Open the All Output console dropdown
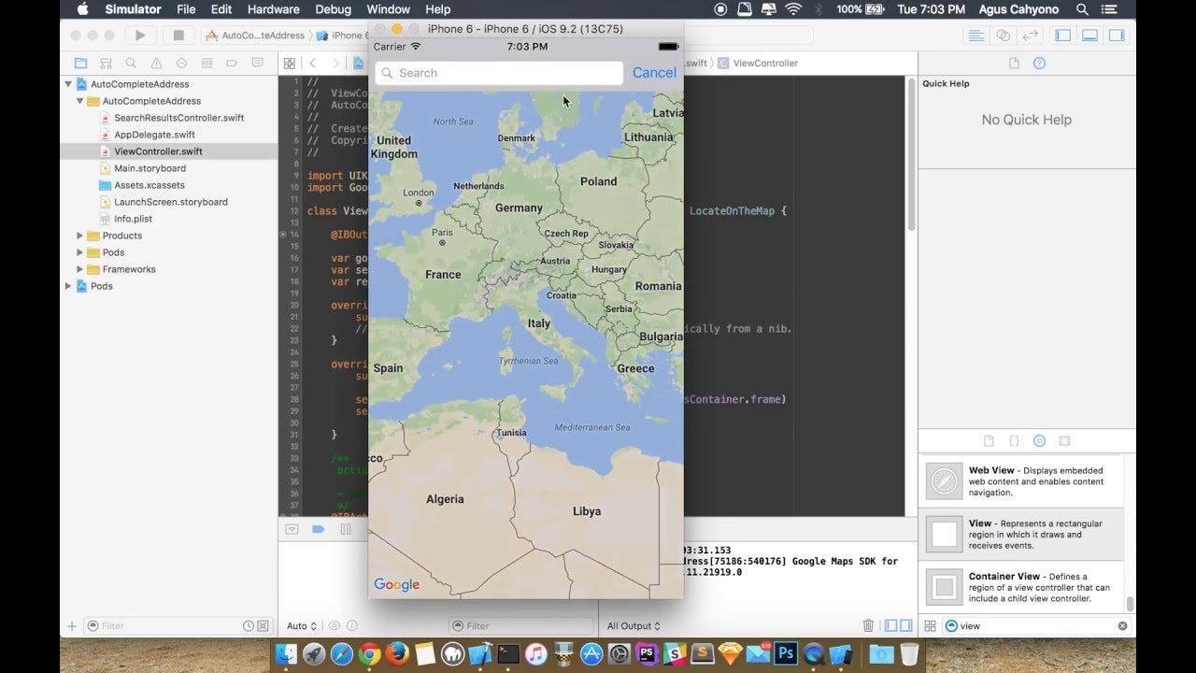This screenshot has width=1196, height=673. pos(634,626)
